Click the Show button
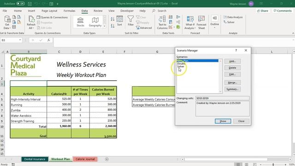The image size is (295, 166). pos(223,121)
